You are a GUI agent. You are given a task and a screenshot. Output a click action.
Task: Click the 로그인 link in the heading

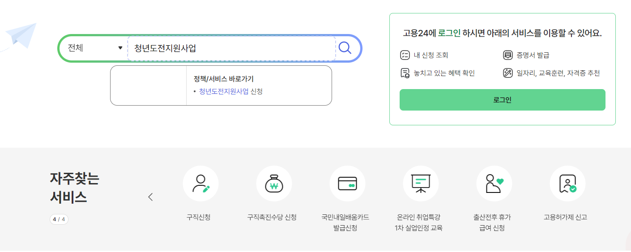(x=449, y=34)
